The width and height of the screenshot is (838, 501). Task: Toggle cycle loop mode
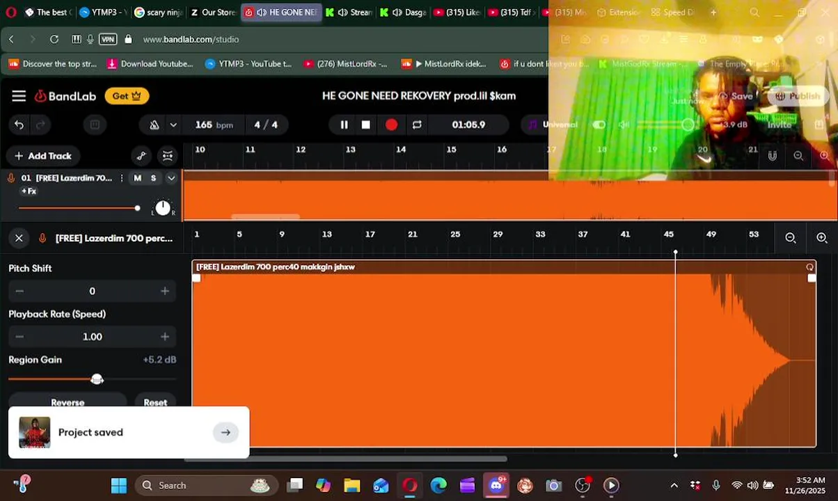pyautogui.click(x=417, y=125)
